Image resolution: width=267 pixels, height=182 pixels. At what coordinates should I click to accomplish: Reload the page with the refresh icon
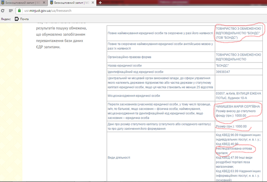point(3,11)
